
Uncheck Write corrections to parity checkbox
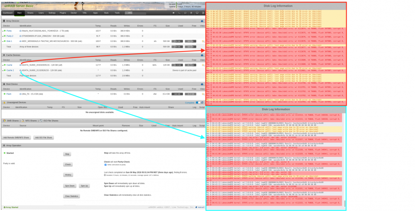click(x=105, y=165)
